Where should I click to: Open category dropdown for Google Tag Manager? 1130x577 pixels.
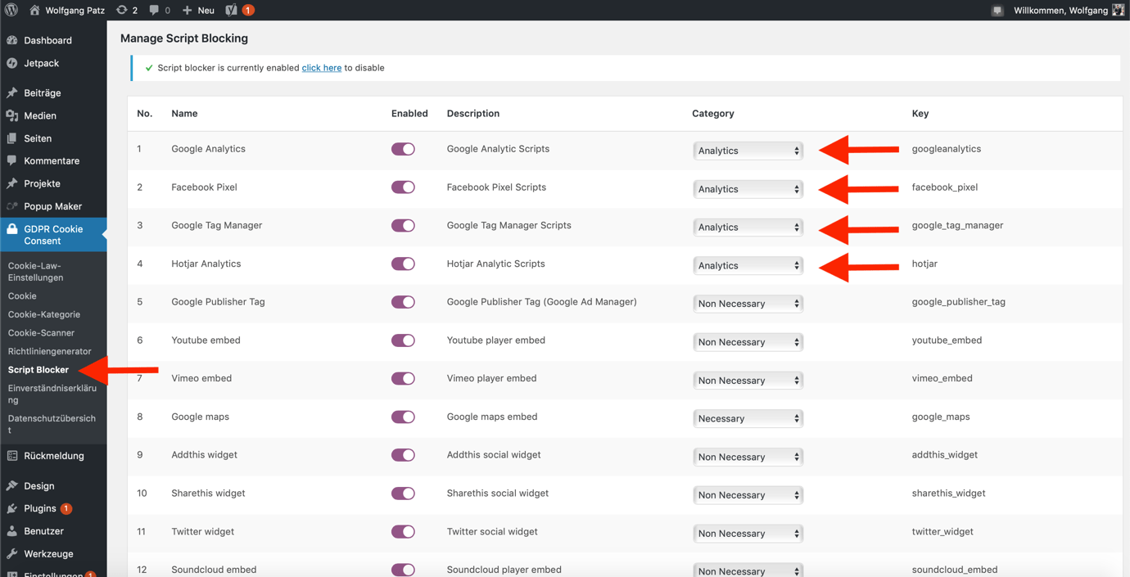[x=748, y=227]
